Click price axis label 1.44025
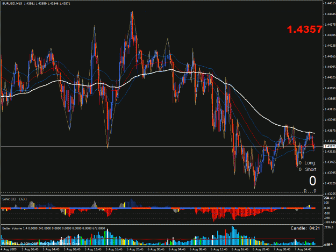The image size is (336, 252). click(x=330, y=77)
